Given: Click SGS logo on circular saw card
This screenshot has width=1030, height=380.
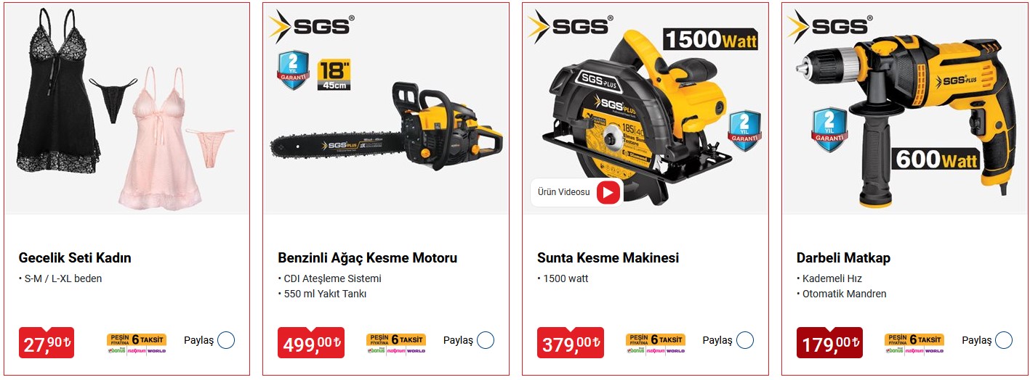Looking at the screenshot, I should (570, 27).
